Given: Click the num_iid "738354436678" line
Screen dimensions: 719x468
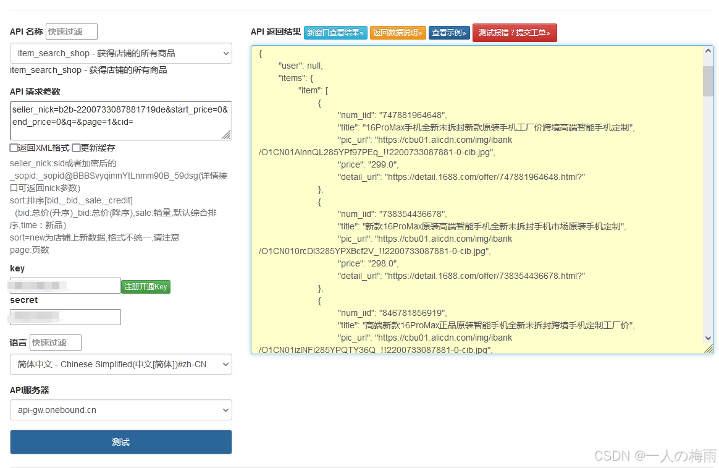Looking at the screenshot, I should pos(392,215).
